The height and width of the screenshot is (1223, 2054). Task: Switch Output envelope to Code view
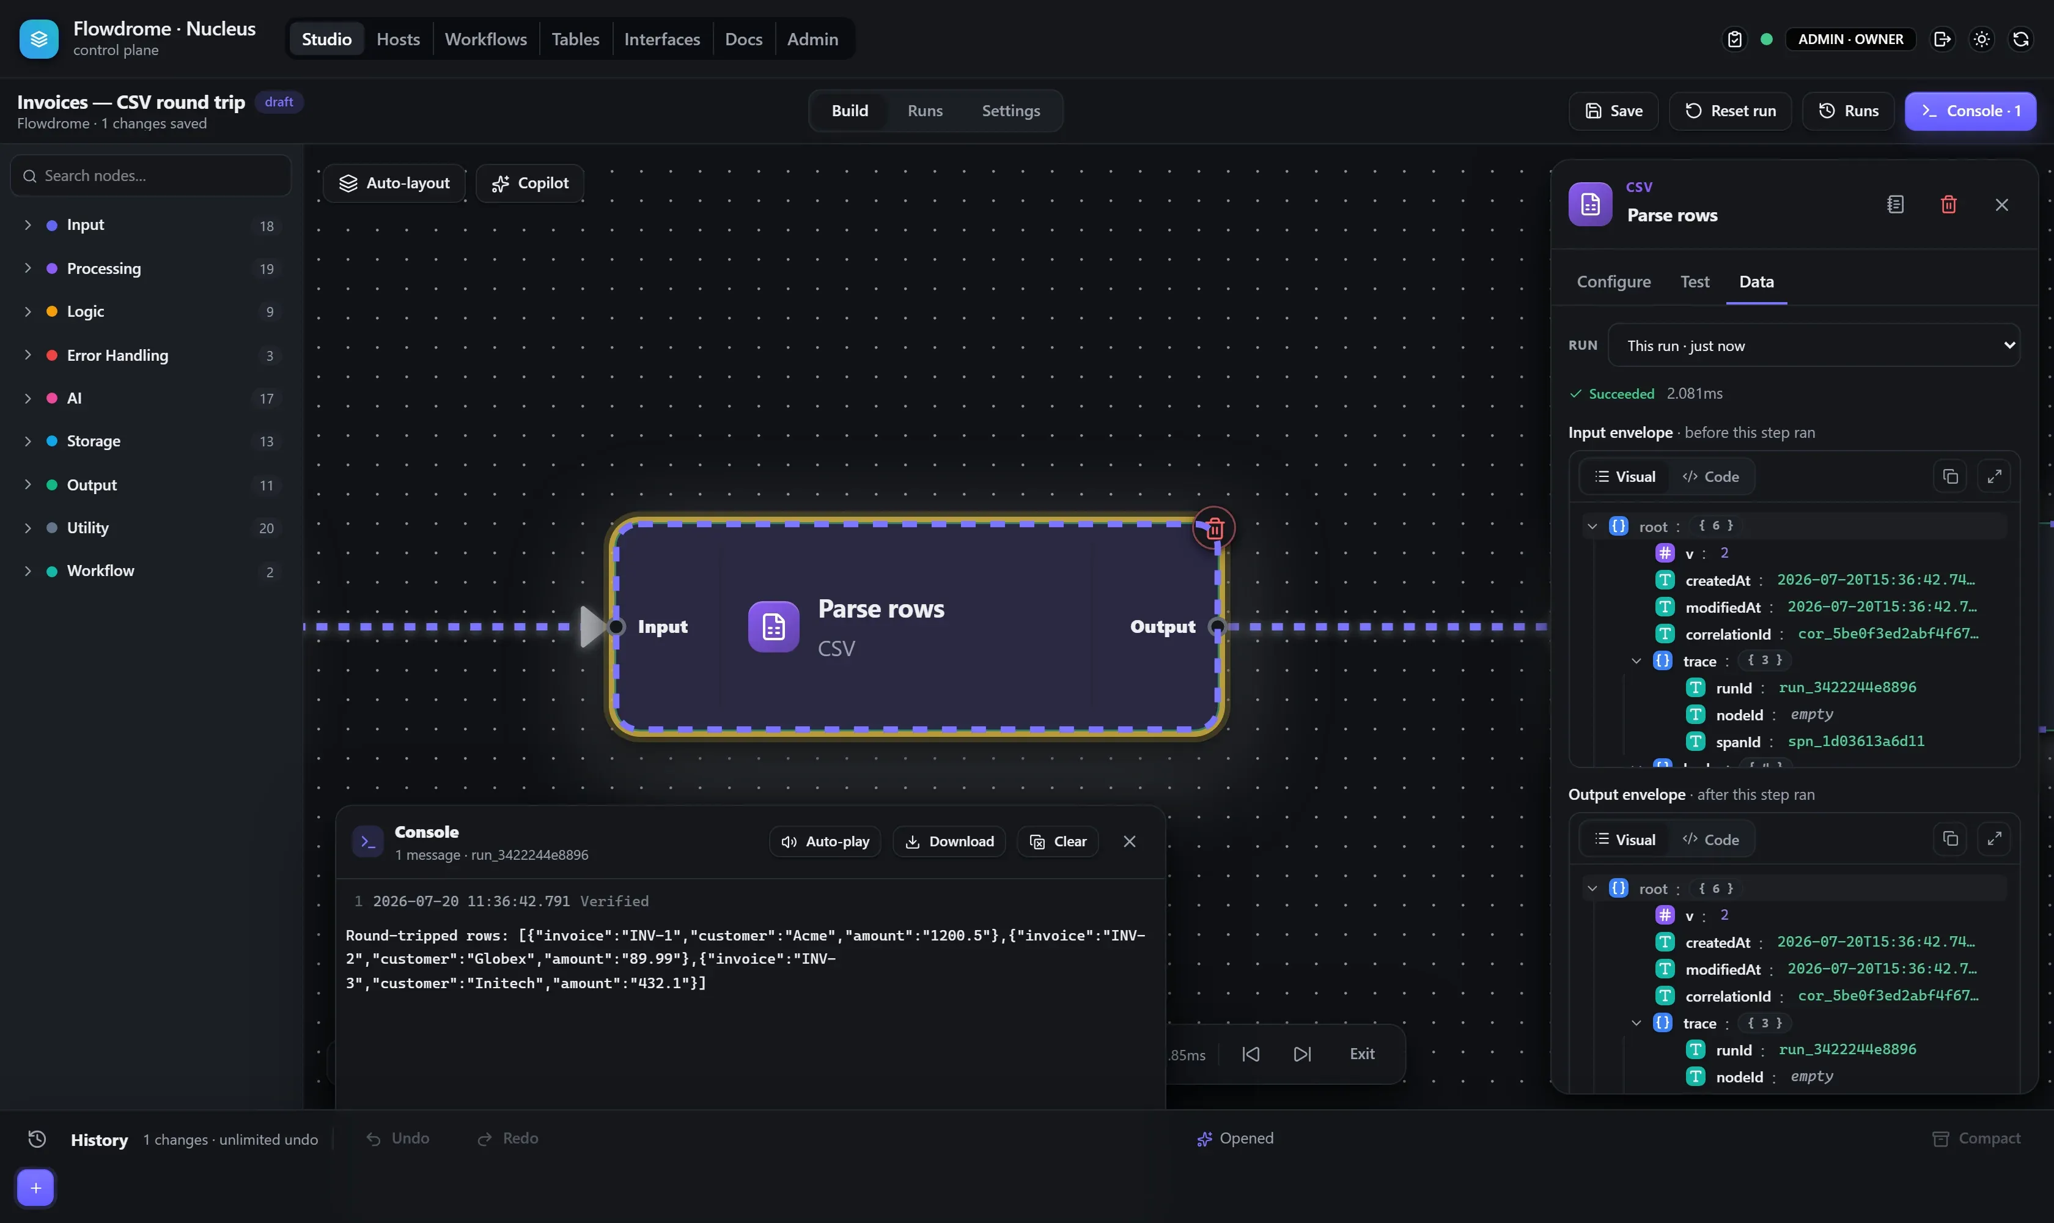[x=1710, y=839]
